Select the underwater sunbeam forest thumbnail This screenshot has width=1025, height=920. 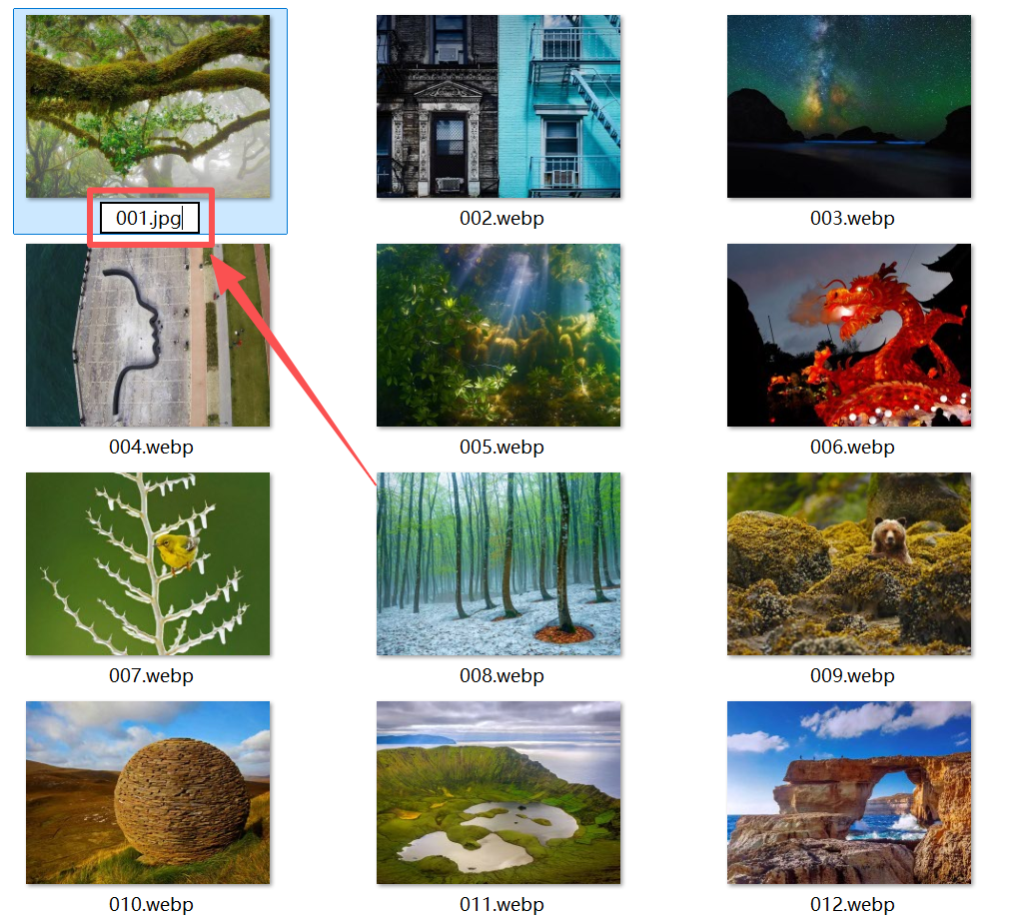tap(499, 336)
